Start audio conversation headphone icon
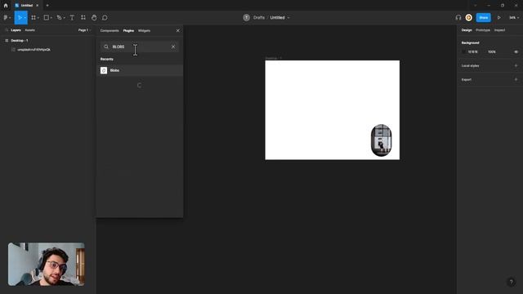523x294 pixels. [458, 18]
